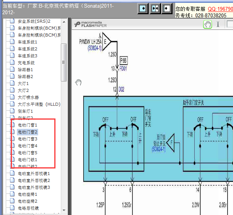
Task: Click the 1.25Gr wire label
Action: point(127,205)
